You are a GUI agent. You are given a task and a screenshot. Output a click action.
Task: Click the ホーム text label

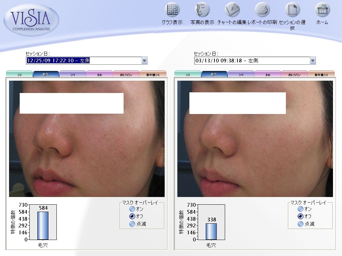[322, 22]
